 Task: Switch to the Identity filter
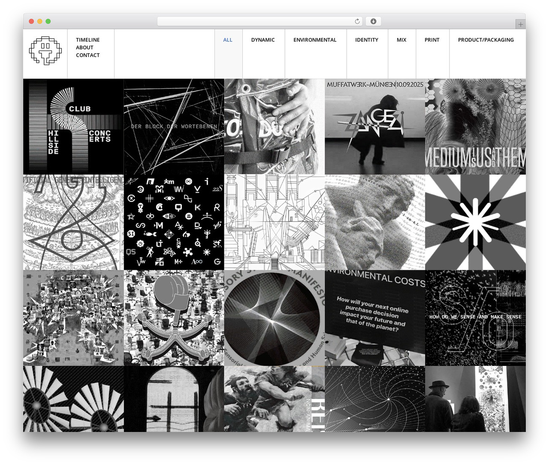(367, 40)
